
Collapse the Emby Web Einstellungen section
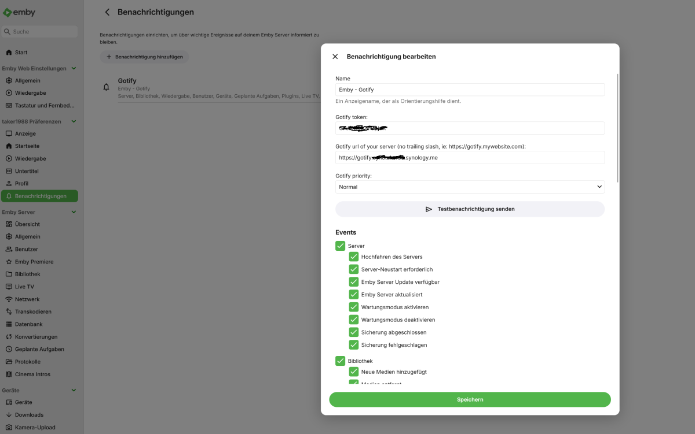pos(74,68)
